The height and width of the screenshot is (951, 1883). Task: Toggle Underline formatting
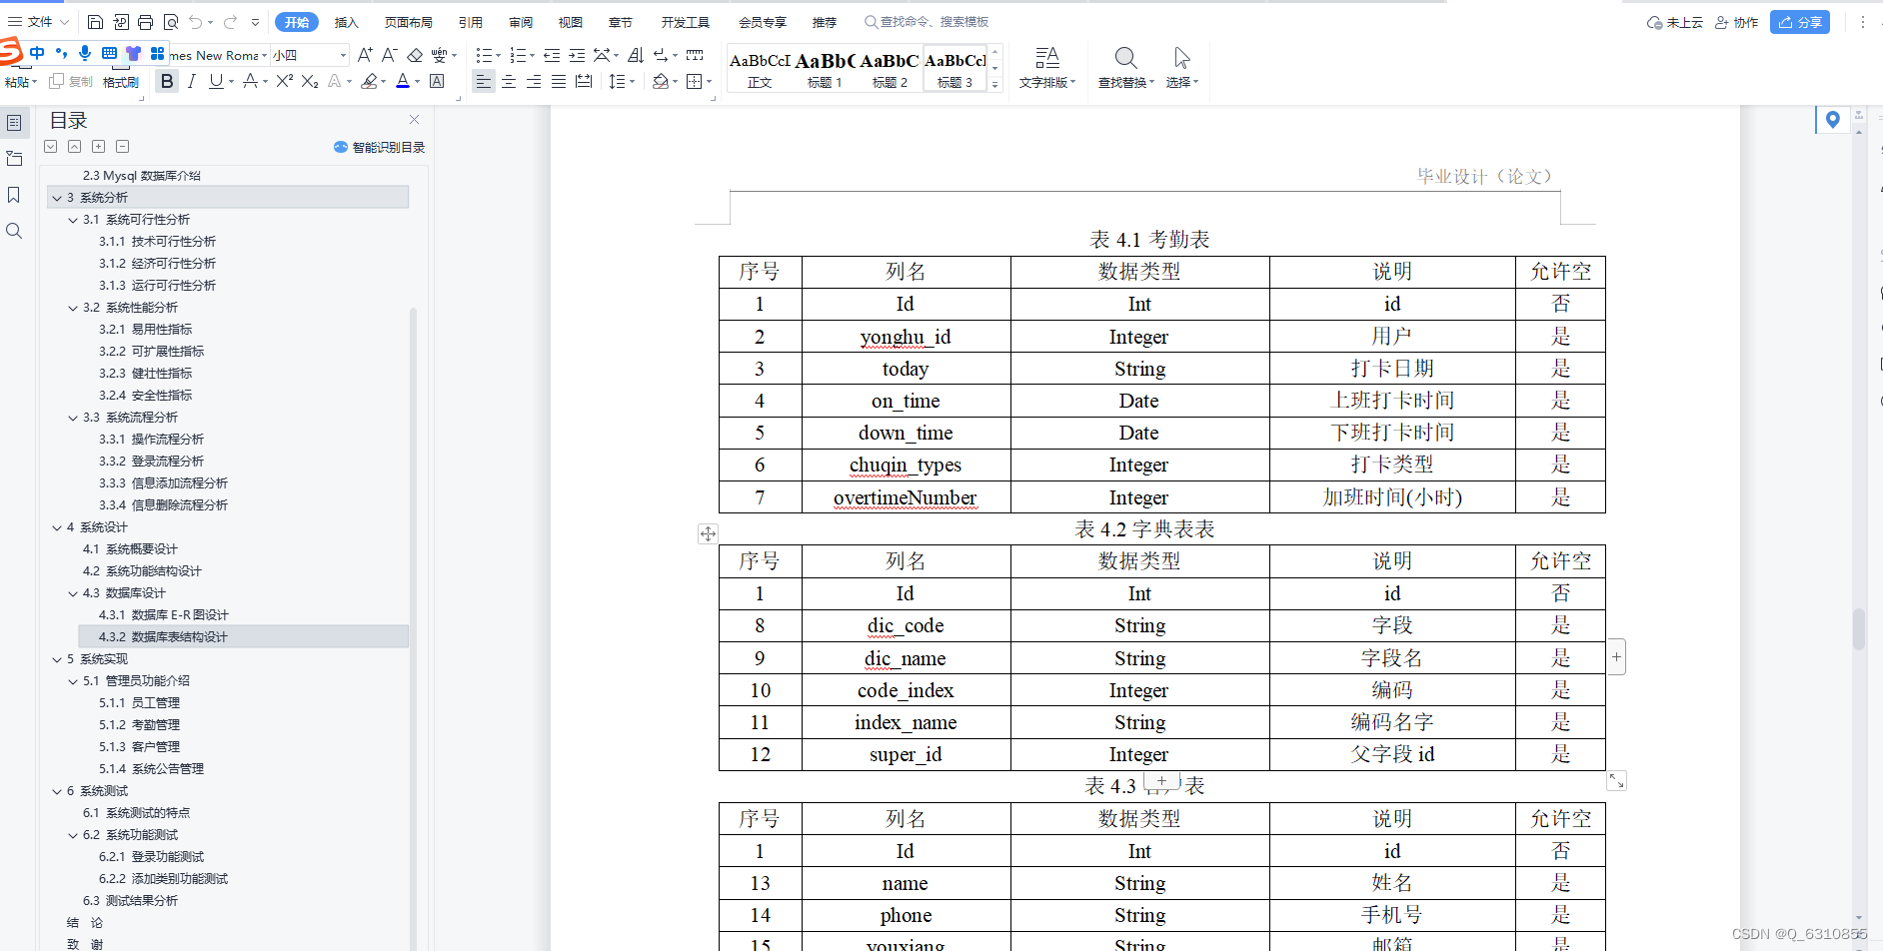click(x=215, y=81)
